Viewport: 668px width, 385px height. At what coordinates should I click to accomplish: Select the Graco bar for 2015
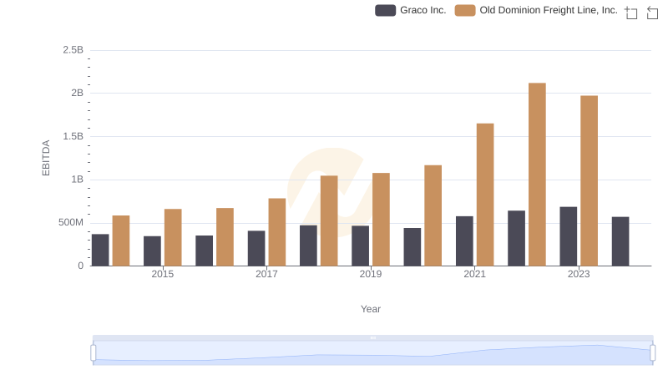(x=153, y=251)
